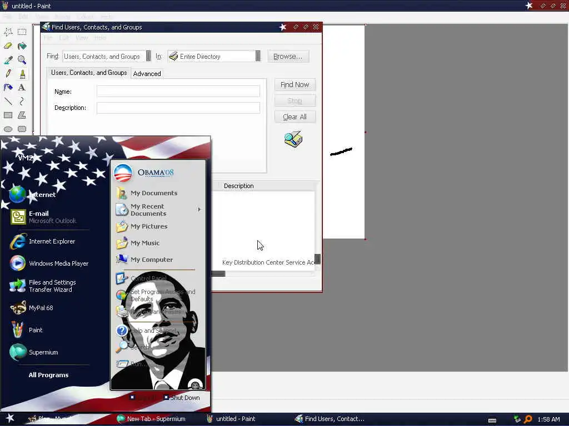Click into the Name input field

click(x=178, y=92)
